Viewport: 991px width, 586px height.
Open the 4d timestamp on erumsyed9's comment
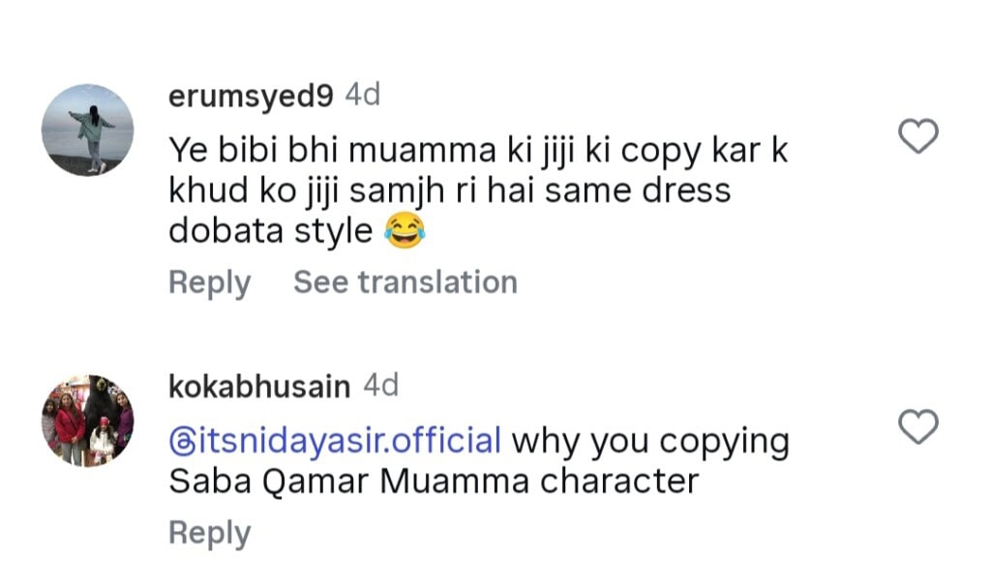(361, 95)
